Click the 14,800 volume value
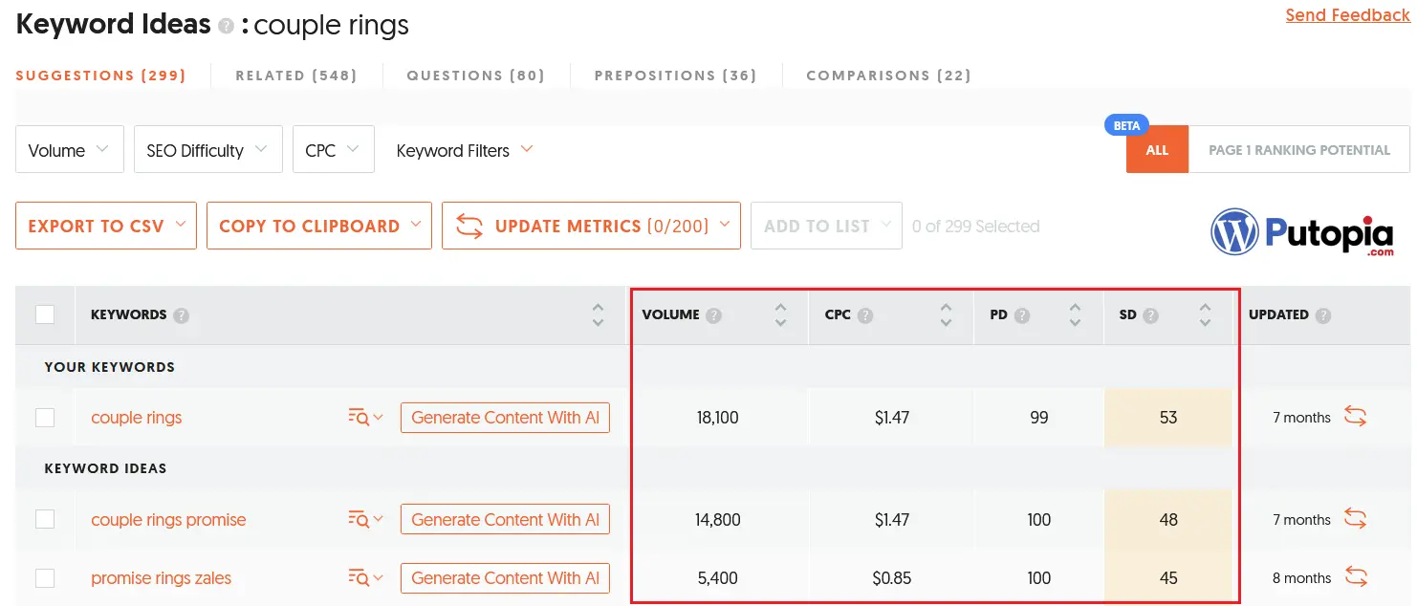This screenshot has width=1417, height=606. coord(718,520)
